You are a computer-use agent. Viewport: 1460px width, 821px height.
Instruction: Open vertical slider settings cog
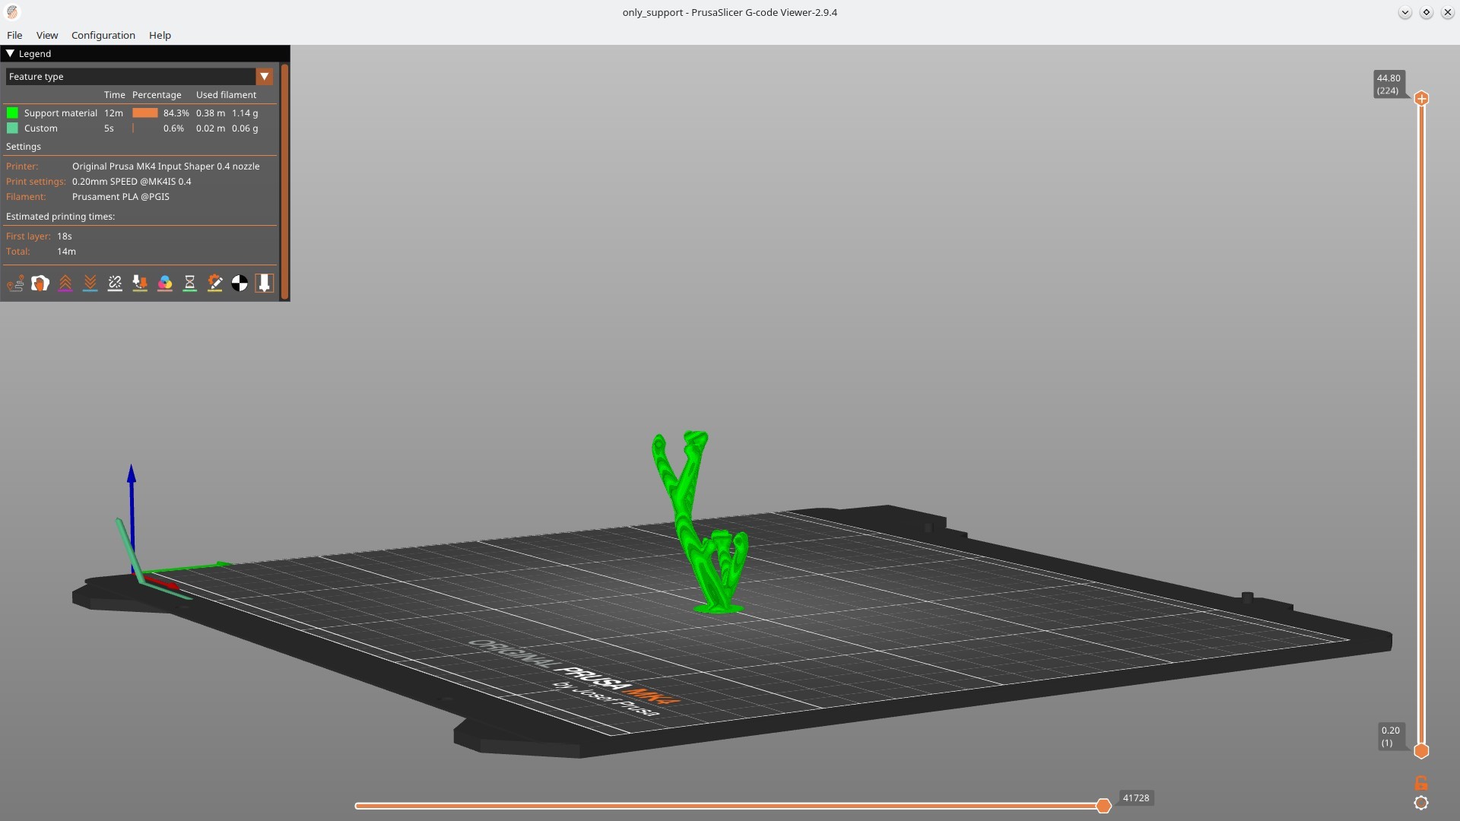click(x=1421, y=804)
